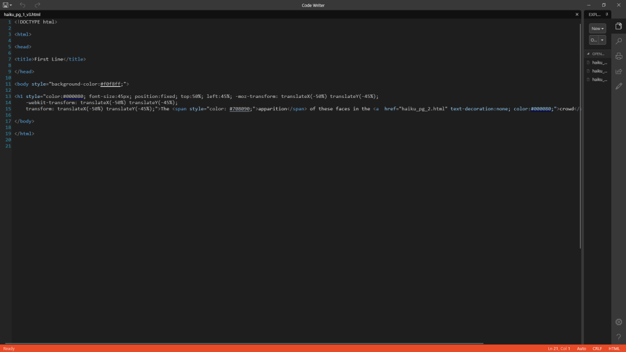Viewport: 626px width, 352px height.
Task: Close the haiku_pg_1_v3.html editor tab
Action: [576, 14]
